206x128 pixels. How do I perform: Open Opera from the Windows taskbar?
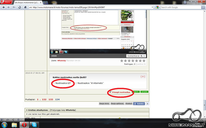click(24, 125)
